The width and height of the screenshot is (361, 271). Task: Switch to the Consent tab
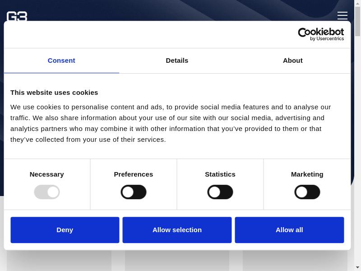click(61, 61)
